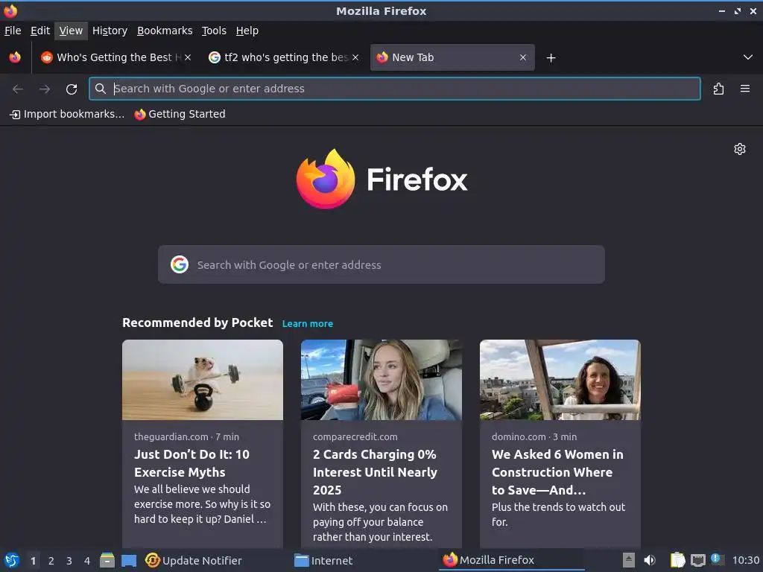Click the woman on rooftop thumbnail
This screenshot has width=763, height=572.
pos(560,380)
